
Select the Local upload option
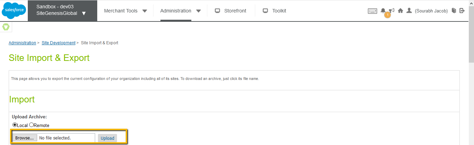click(15, 125)
